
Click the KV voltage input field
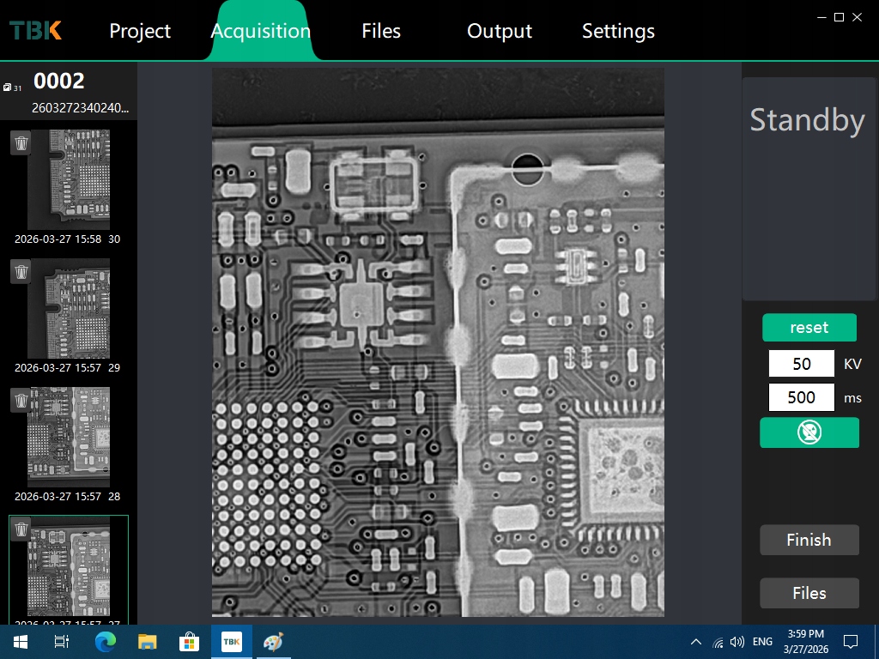pos(801,364)
